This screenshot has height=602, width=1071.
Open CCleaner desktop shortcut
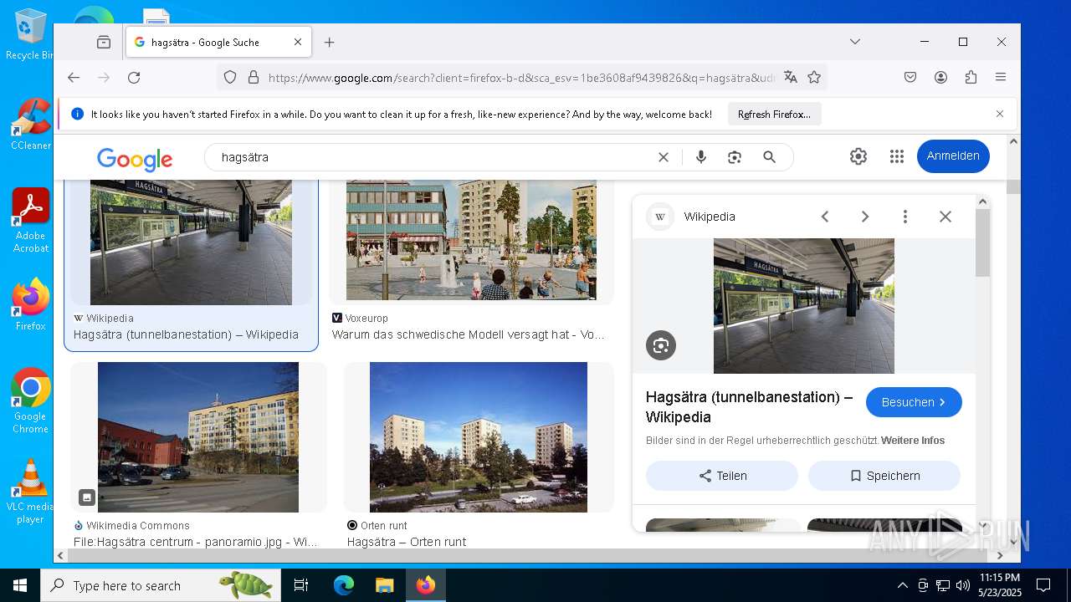click(31, 125)
